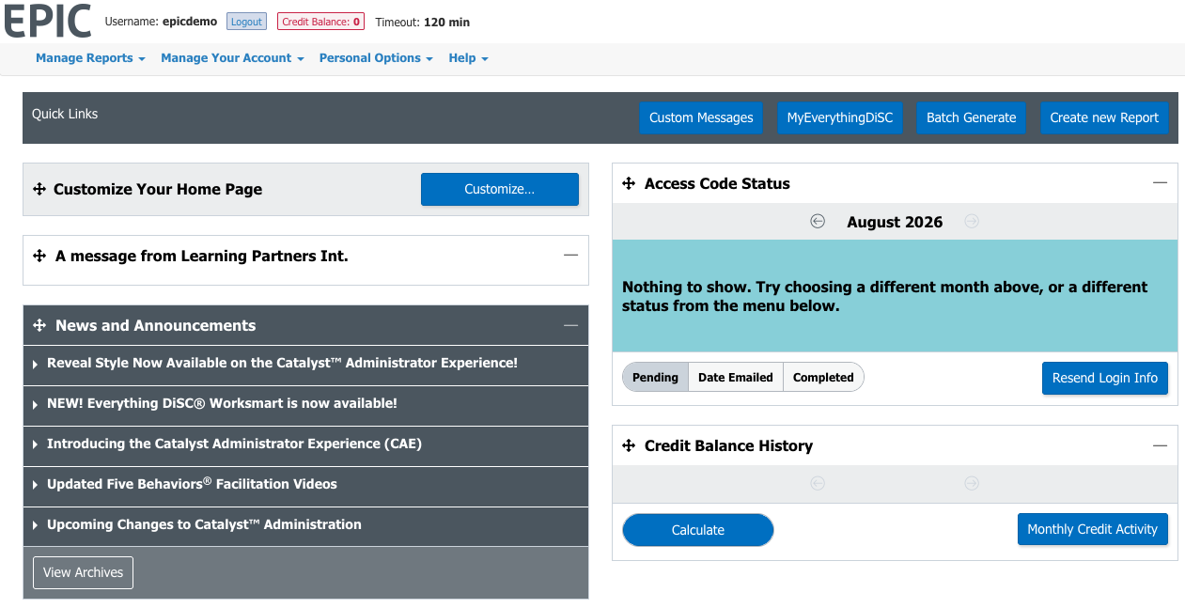Open the Help menu
Screen dimensions: 1185x608
pos(468,58)
